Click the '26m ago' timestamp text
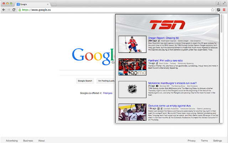Image resolution: width=228 pixels, height=143 pixels. click(x=152, y=41)
